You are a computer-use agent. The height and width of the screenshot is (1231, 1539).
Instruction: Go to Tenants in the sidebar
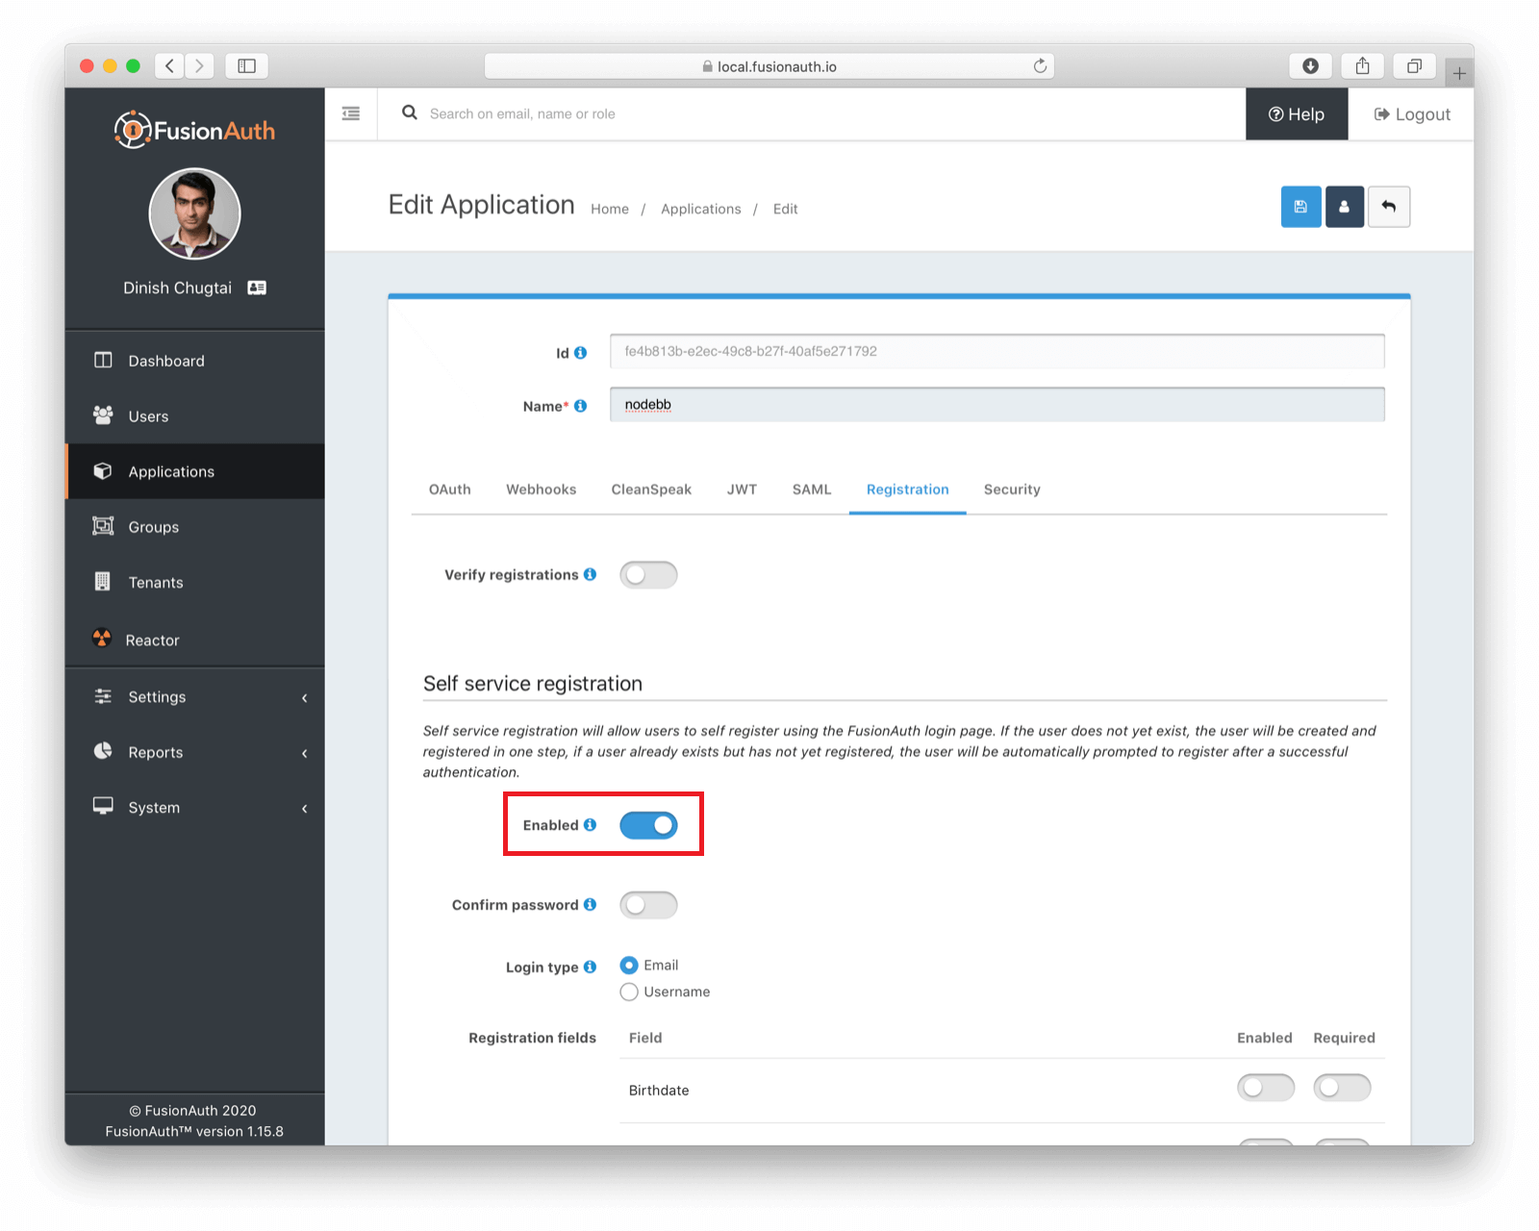pyautogui.click(x=194, y=582)
